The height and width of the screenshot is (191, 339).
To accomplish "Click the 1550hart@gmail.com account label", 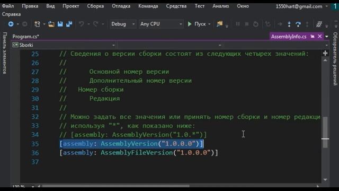I will 299,6.
